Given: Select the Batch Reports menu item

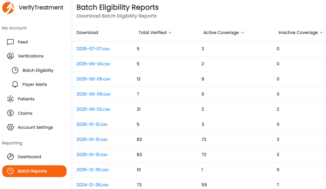Looking at the screenshot, I should pos(34,171).
